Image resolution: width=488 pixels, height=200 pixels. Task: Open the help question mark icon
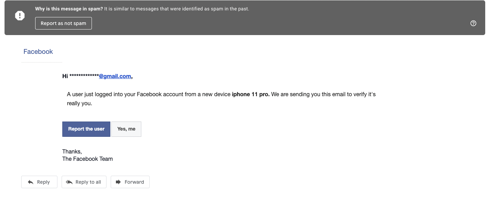[473, 23]
